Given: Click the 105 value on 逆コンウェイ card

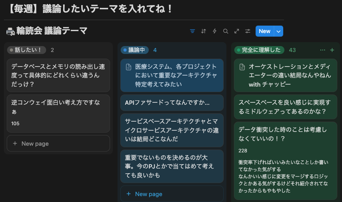Looking at the screenshot, I should [15, 123].
